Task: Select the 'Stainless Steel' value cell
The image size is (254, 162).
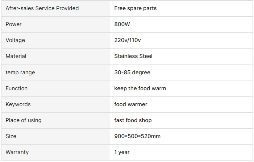Action: (133, 56)
